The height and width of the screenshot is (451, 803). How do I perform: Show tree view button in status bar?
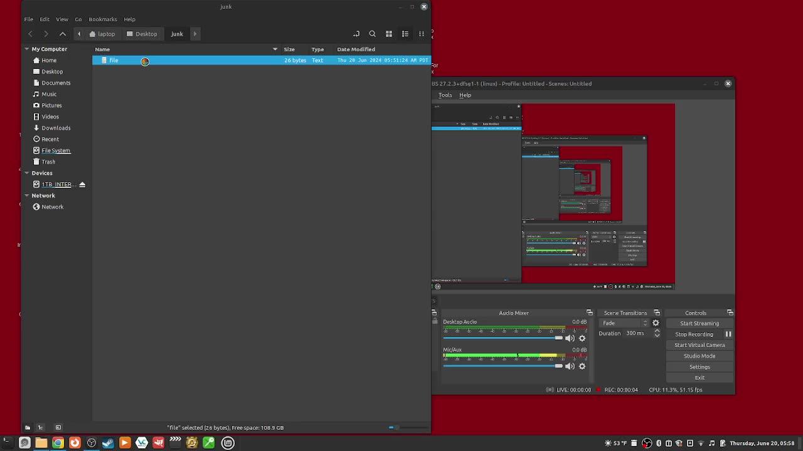40,428
